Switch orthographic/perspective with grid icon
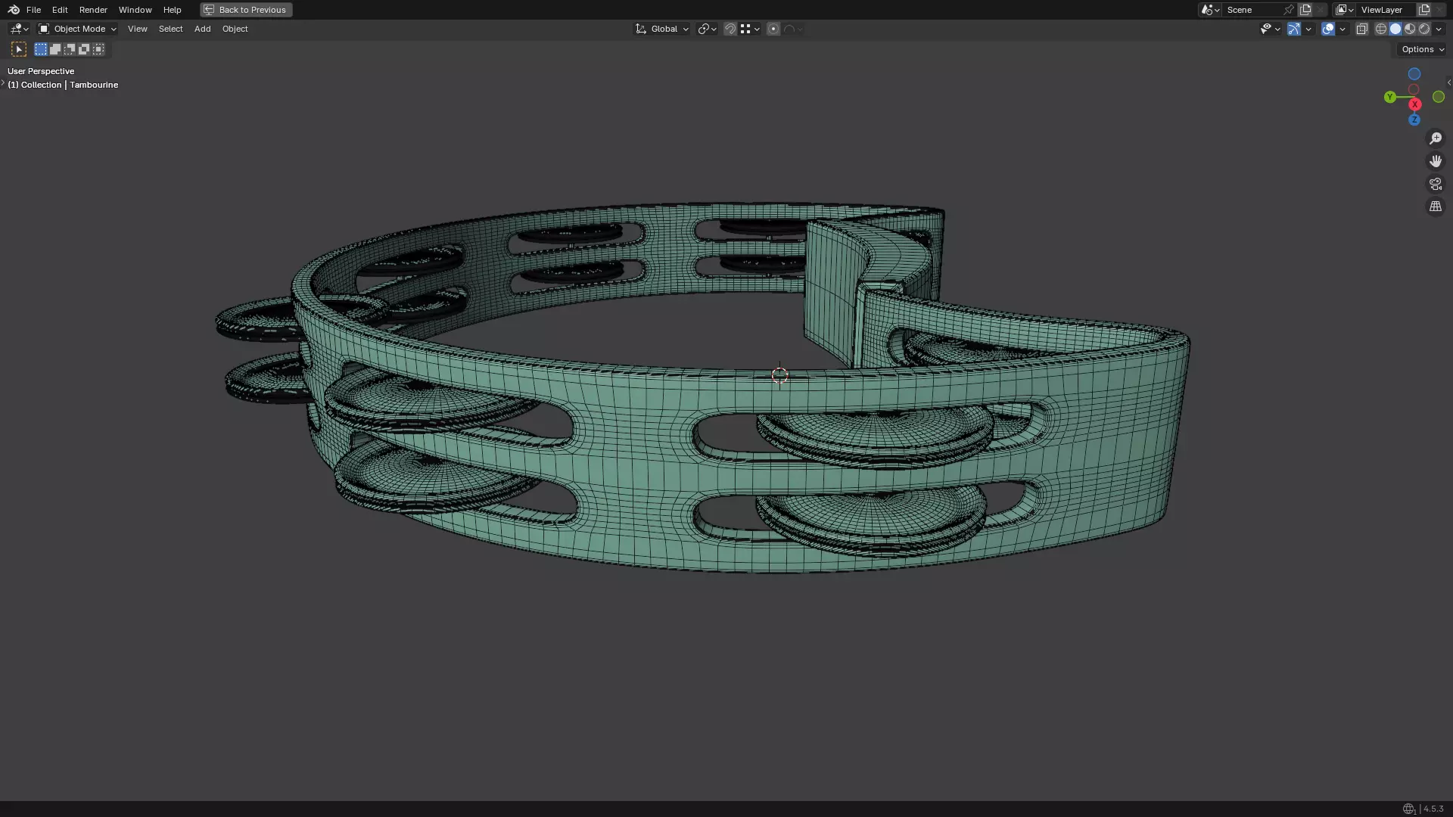Viewport: 1453px width, 817px height. pyautogui.click(x=1436, y=207)
